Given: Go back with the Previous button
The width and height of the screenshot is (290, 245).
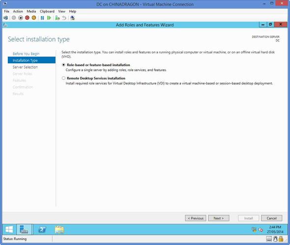Looking at the screenshot, I should point(196,218).
